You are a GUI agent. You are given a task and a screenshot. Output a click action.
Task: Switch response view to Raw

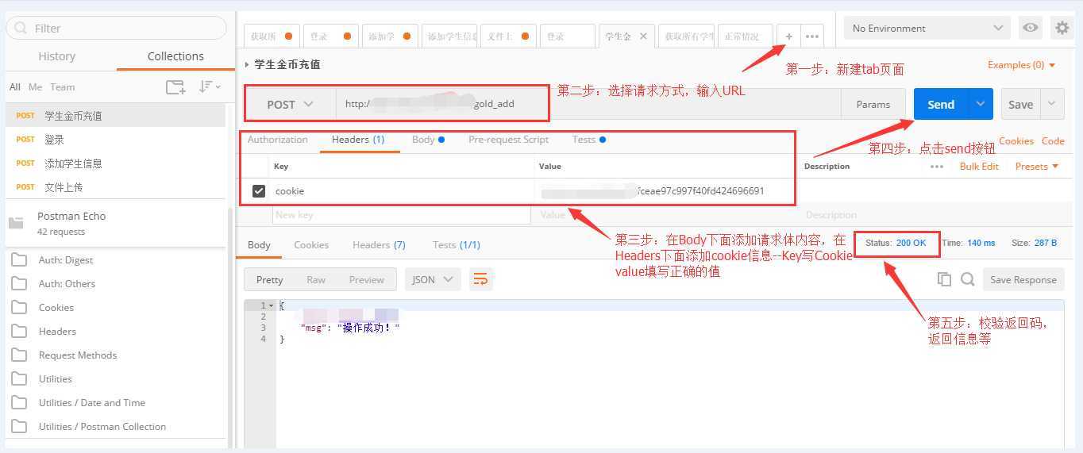pyautogui.click(x=316, y=279)
